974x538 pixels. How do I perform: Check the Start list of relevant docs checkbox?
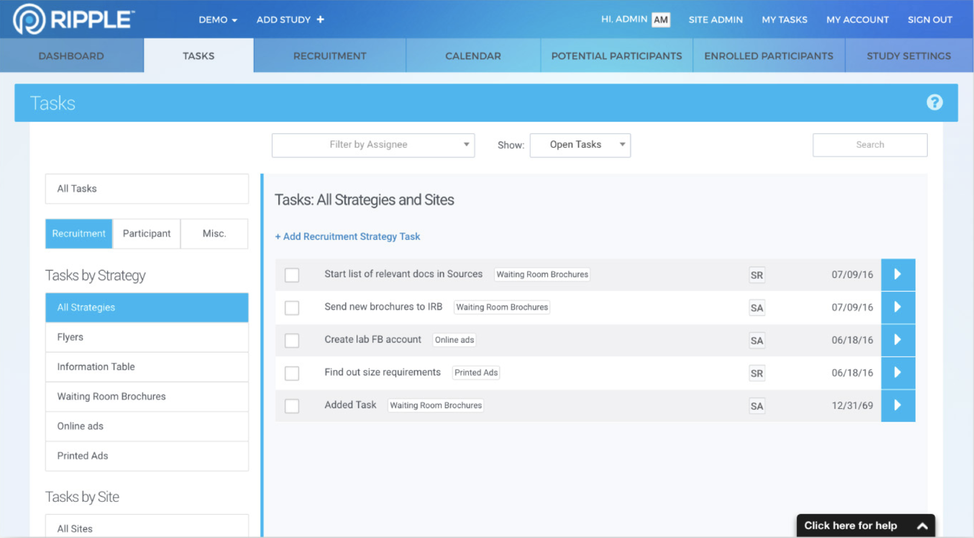(x=292, y=275)
